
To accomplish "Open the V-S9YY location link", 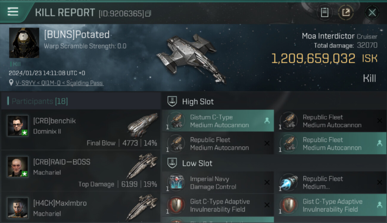I will pyautogui.click(x=60, y=83).
